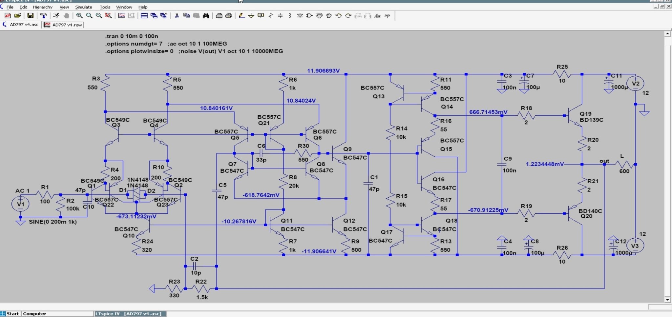Open Find with the binoculars icon
Image resolution: width=672 pixels, height=317 pixels.
pyautogui.click(x=206, y=15)
